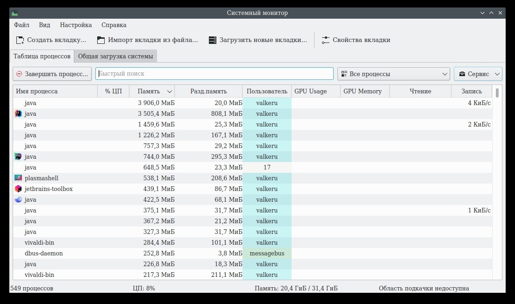
Task: Click the jetbrains-toolbox process icon
Action: point(18,189)
